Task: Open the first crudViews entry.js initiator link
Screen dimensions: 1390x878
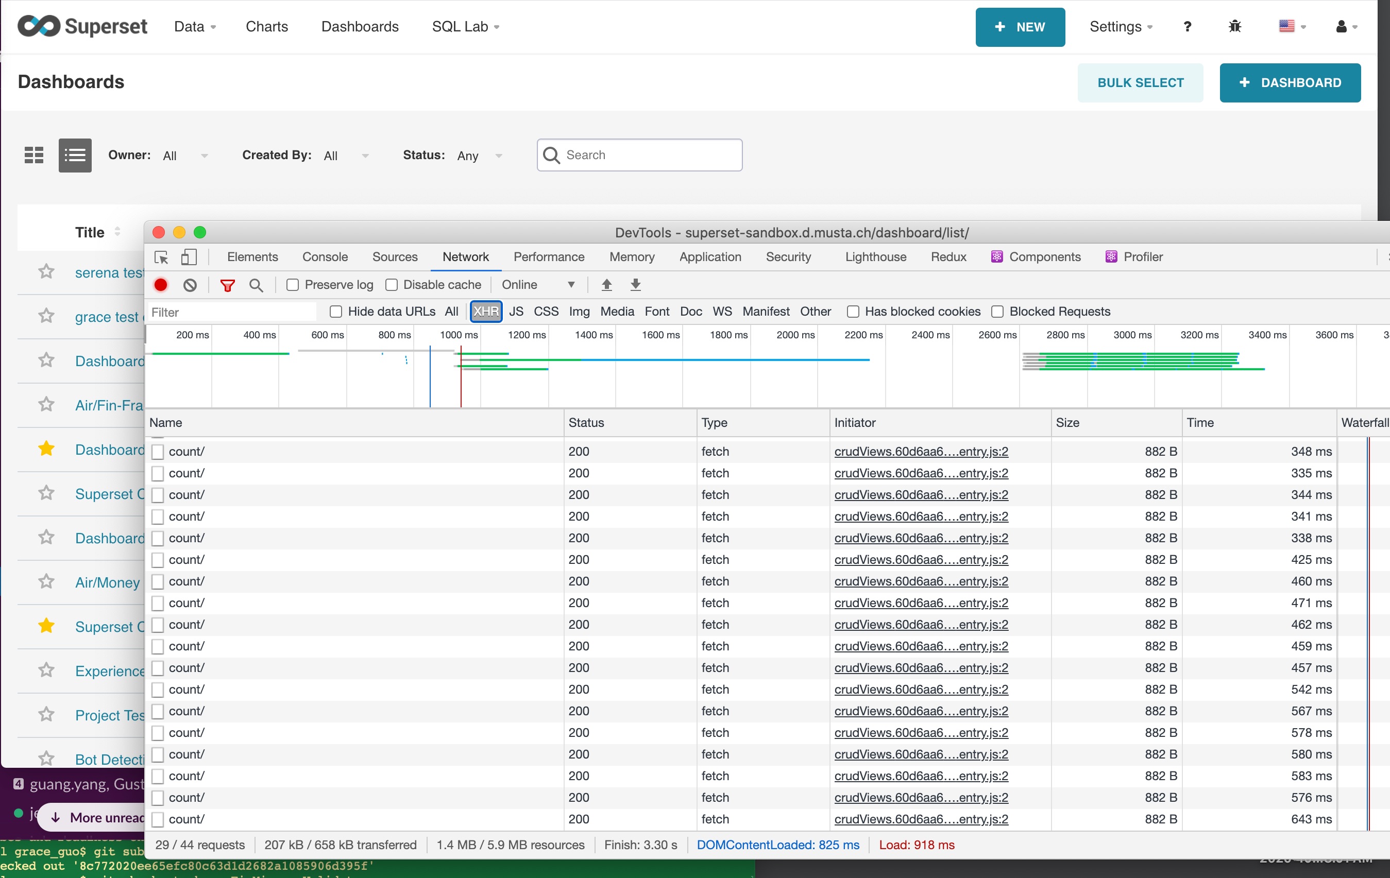Action: click(921, 452)
